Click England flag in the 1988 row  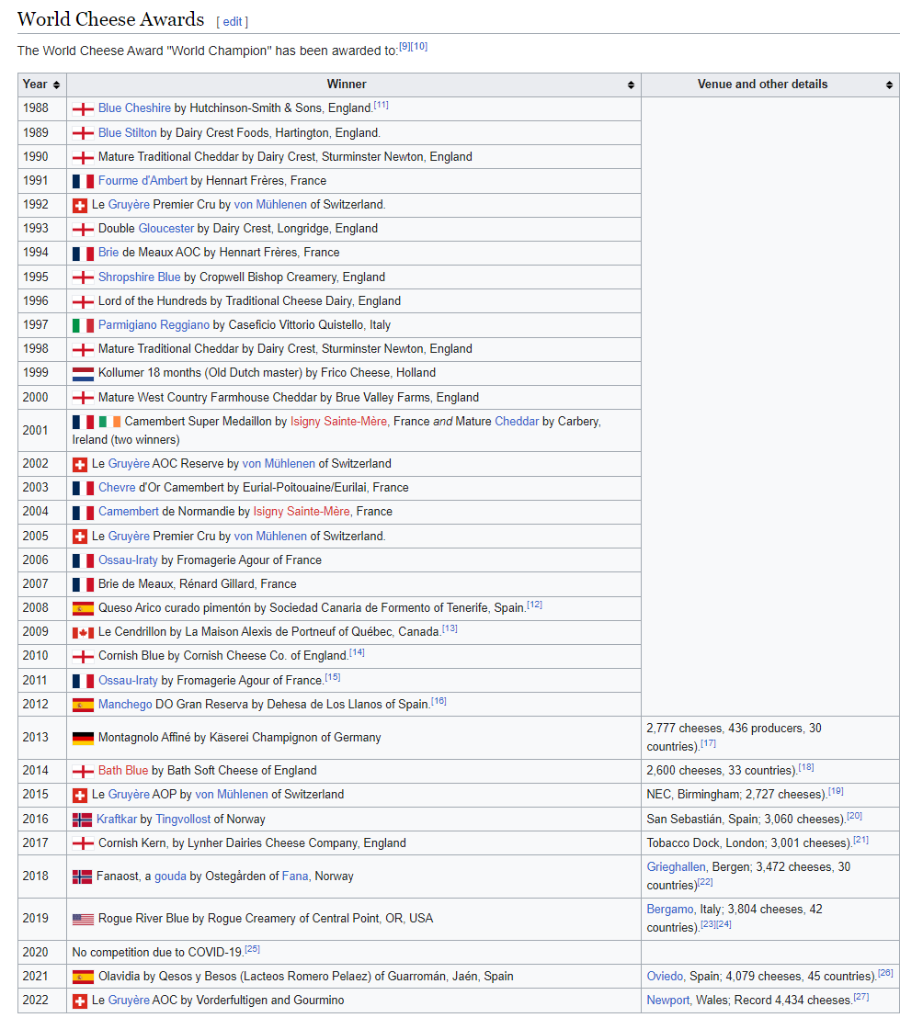(x=83, y=109)
